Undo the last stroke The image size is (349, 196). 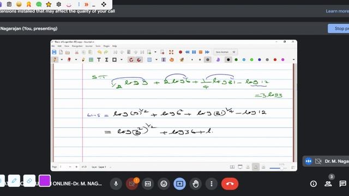click(x=99, y=52)
